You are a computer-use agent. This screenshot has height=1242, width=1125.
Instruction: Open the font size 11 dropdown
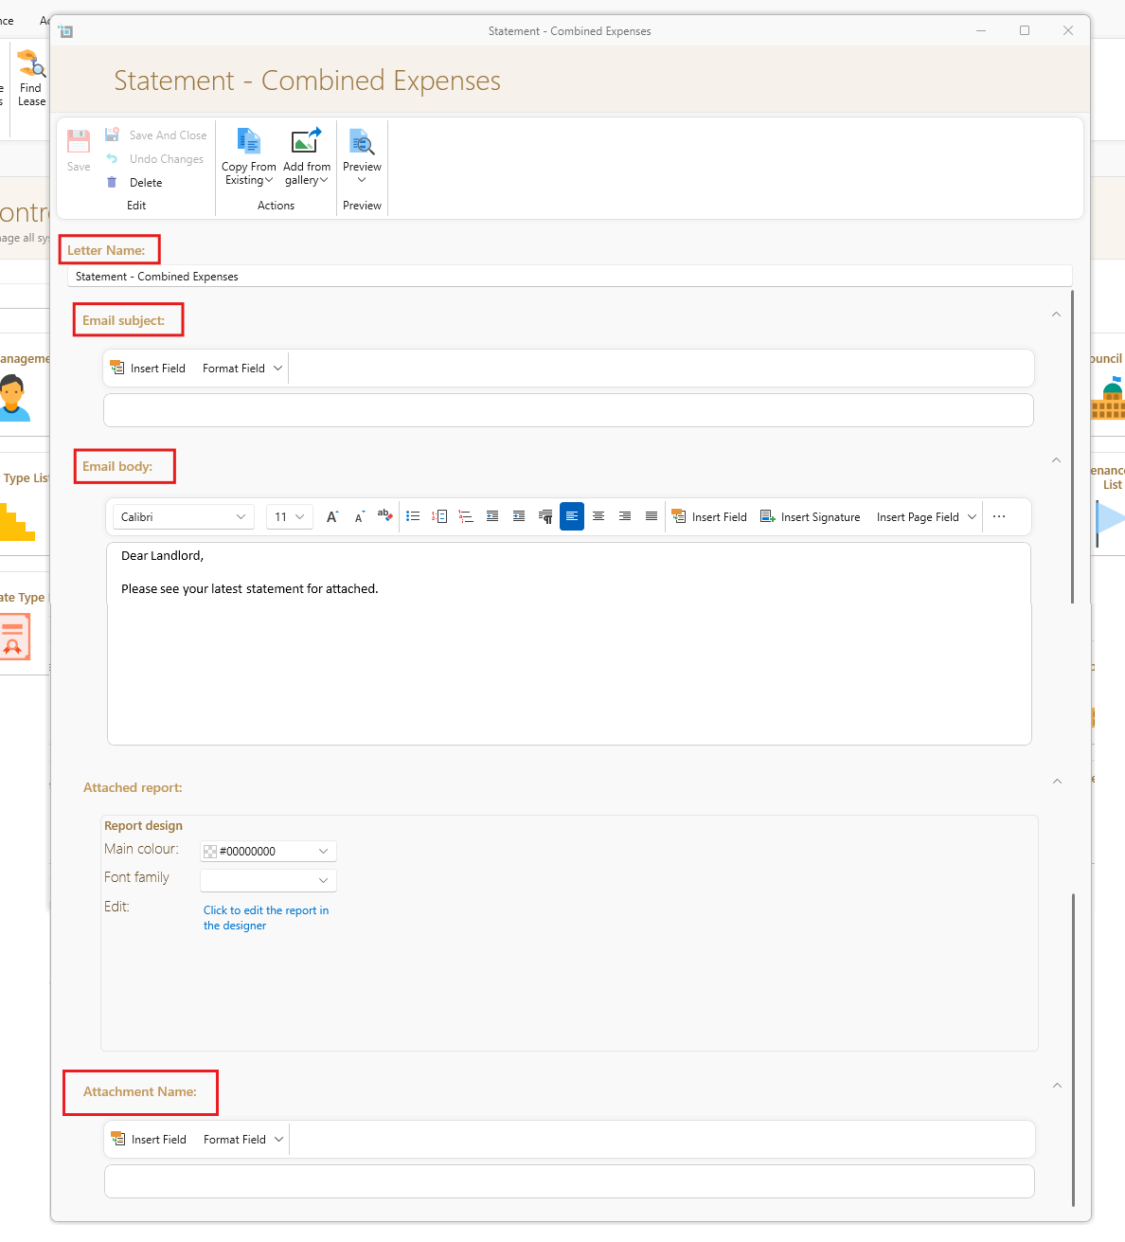290,517
